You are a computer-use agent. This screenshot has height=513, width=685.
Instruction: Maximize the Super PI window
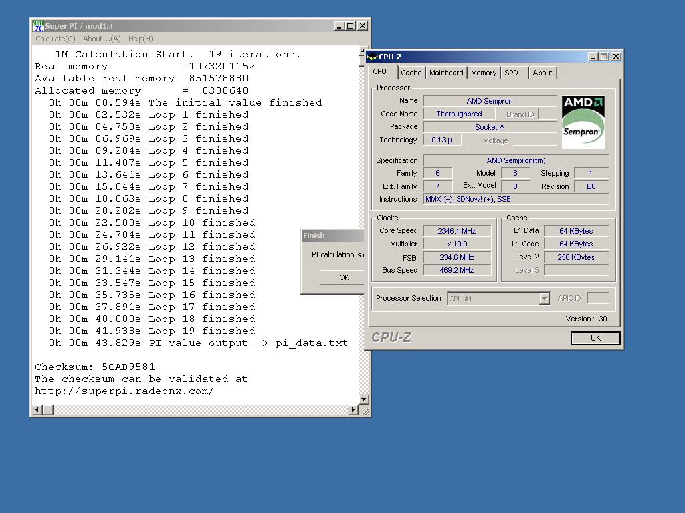[x=351, y=26]
